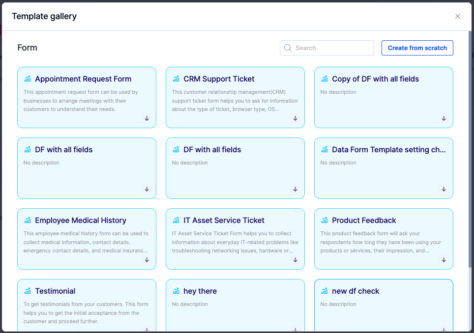The image size is (474, 333).
Task: Click the CRM Support Ticket form icon
Action: click(x=176, y=79)
